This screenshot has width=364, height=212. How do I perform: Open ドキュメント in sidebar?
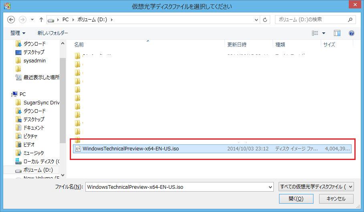pyautogui.click(x=30, y=128)
